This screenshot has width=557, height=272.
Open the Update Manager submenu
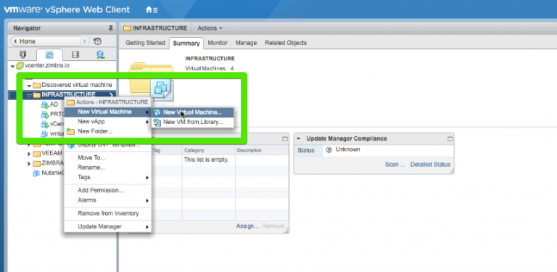pyautogui.click(x=108, y=226)
